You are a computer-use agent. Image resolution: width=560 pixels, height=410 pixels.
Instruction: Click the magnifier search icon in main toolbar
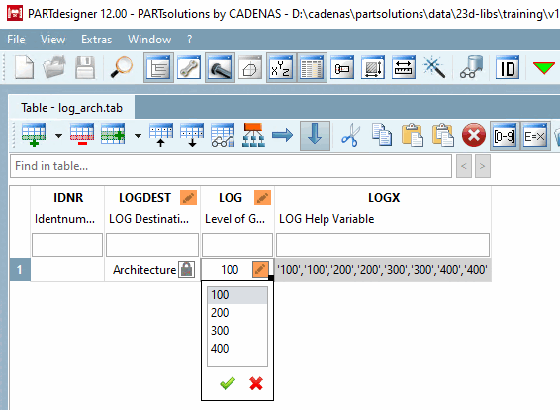pyautogui.click(x=121, y=67)
